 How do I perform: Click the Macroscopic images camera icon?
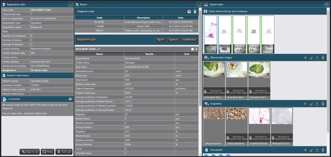[x=206, y=58]
